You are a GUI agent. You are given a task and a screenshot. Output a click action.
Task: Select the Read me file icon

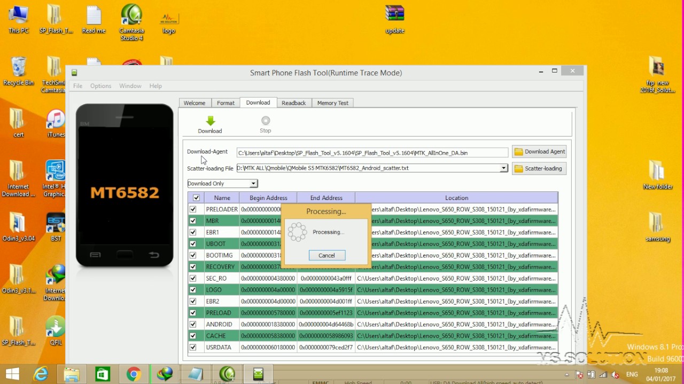94,20
